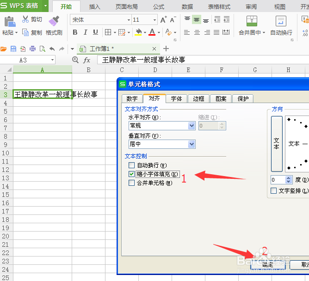Open 数字 tab in format dialog
The height and width of the screenshot is (281, 309).
132,98
